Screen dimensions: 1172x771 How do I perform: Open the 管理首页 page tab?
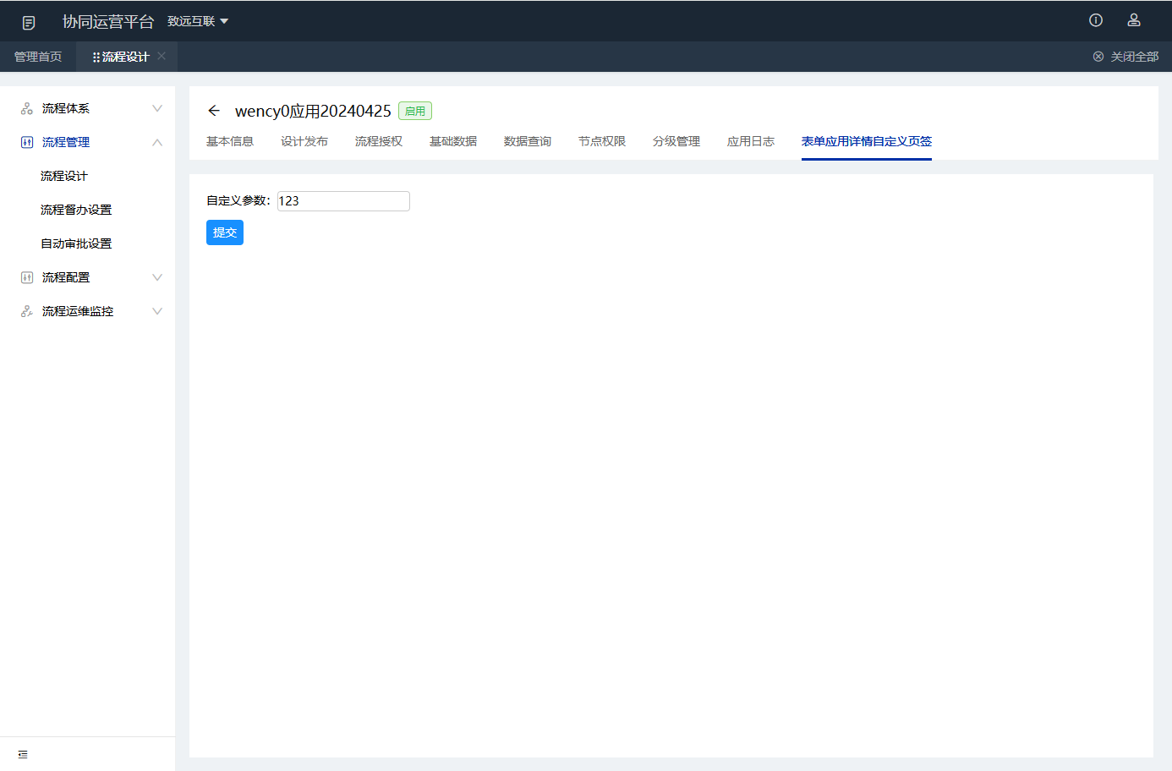[37, 56]
